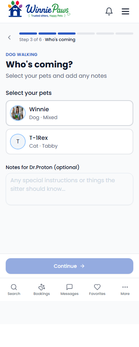Image resolution: width=139 pixels, height=347 pixels.
Task: Click the WinniePaws brand name text
Action: (x=47, y=9)
